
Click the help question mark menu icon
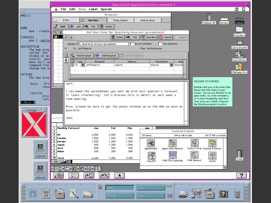coord(236,9)
